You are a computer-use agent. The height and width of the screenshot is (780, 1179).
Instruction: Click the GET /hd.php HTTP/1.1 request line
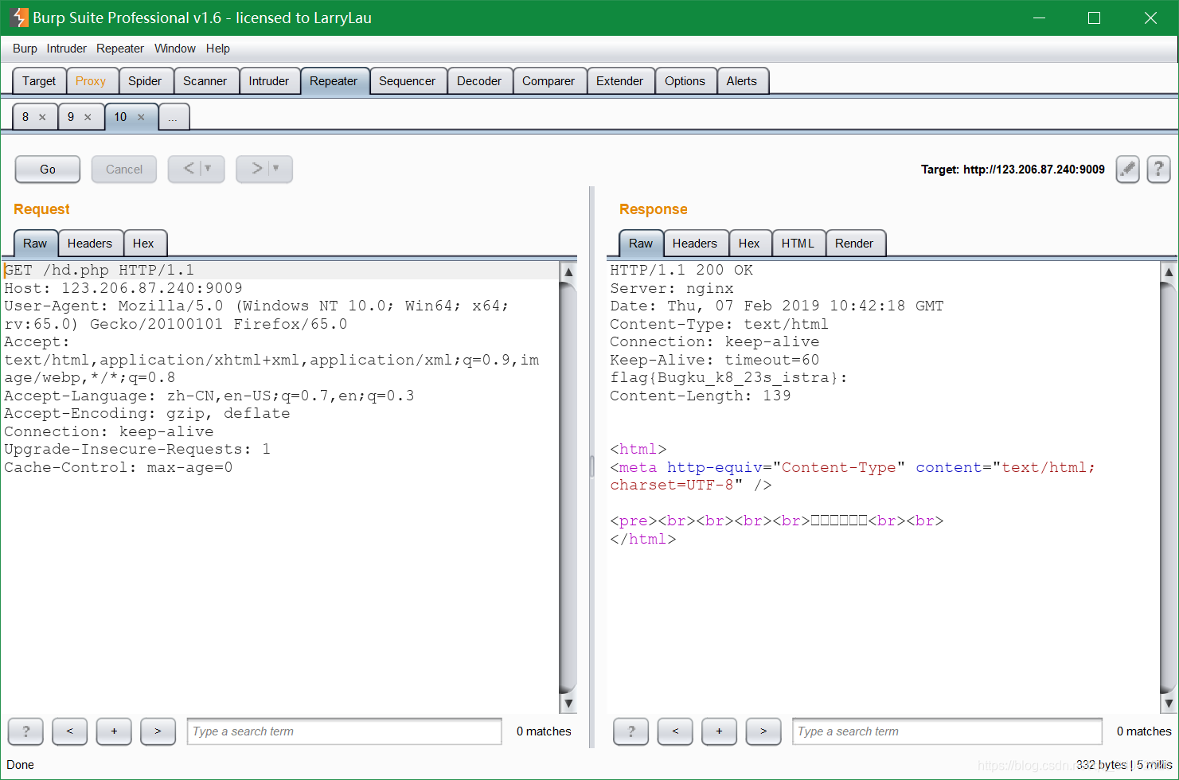tap(100, 271)
